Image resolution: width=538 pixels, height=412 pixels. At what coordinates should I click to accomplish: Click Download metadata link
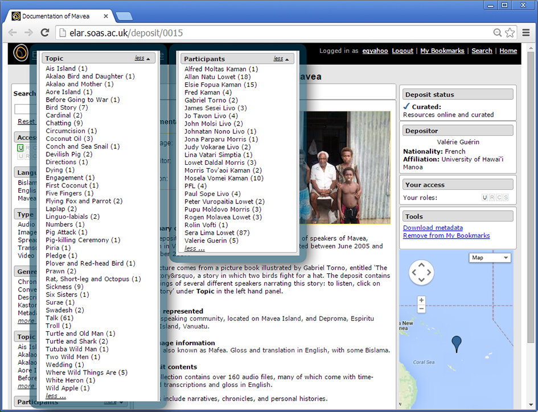pyautogui.click(x=433, y=228)
